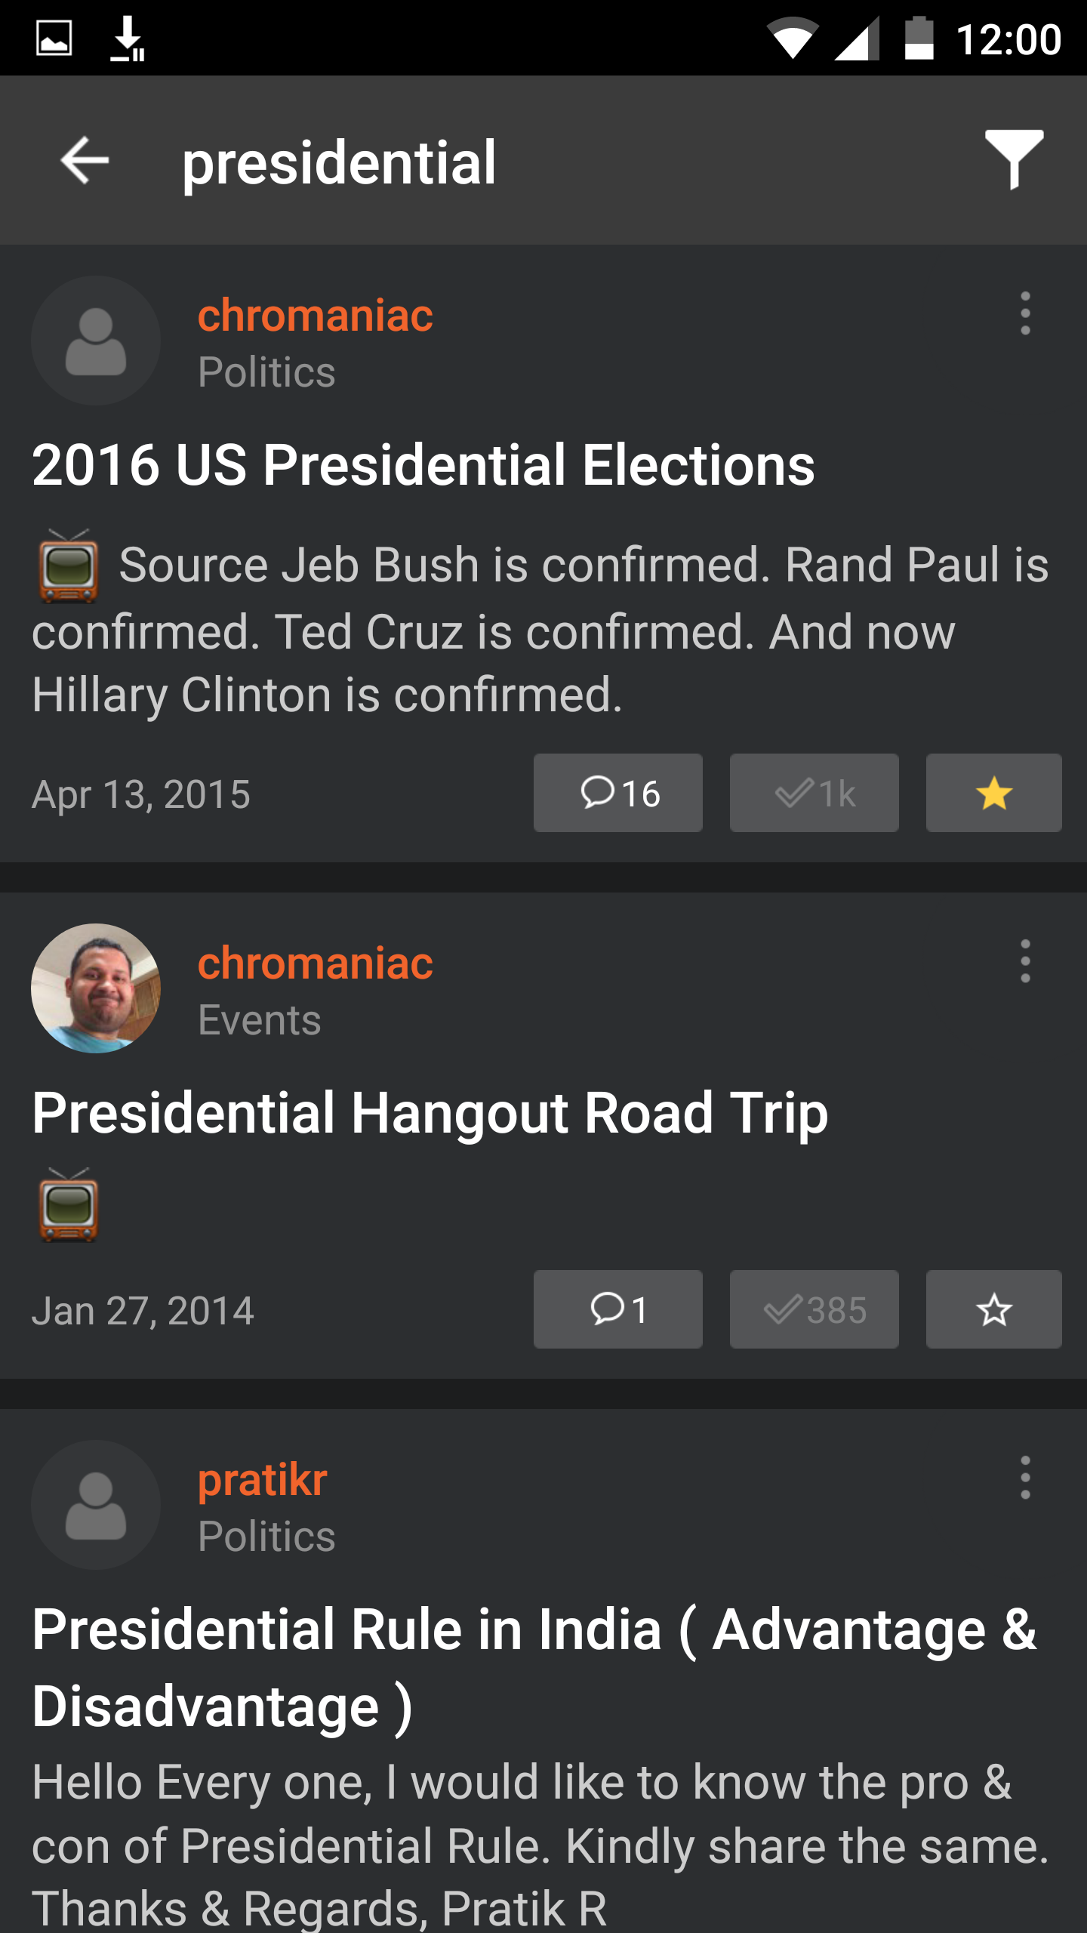The width and height of the screenshot is (1087, 1933).
Task: Open chromaniac's default avatar on first post
Action: pos(96,341)
